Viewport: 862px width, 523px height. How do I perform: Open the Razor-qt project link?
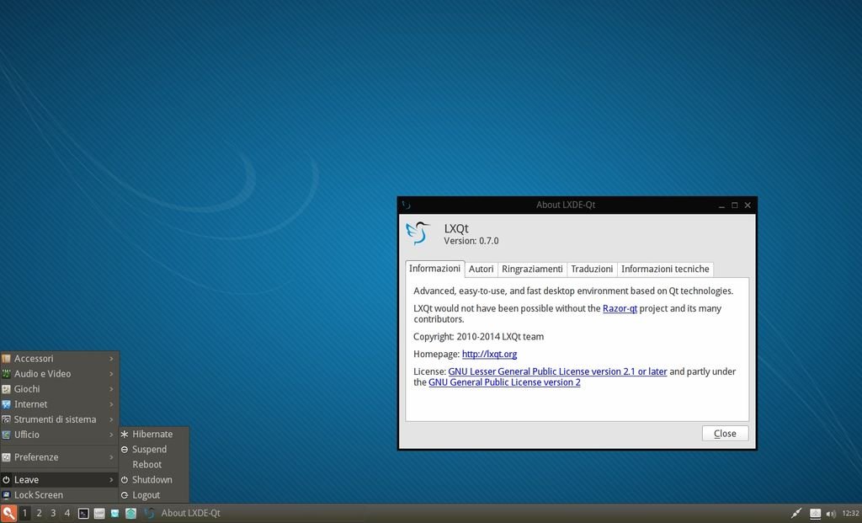coord(620,308)
